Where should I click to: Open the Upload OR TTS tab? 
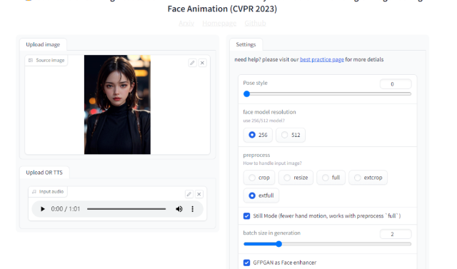click(44, 173)
